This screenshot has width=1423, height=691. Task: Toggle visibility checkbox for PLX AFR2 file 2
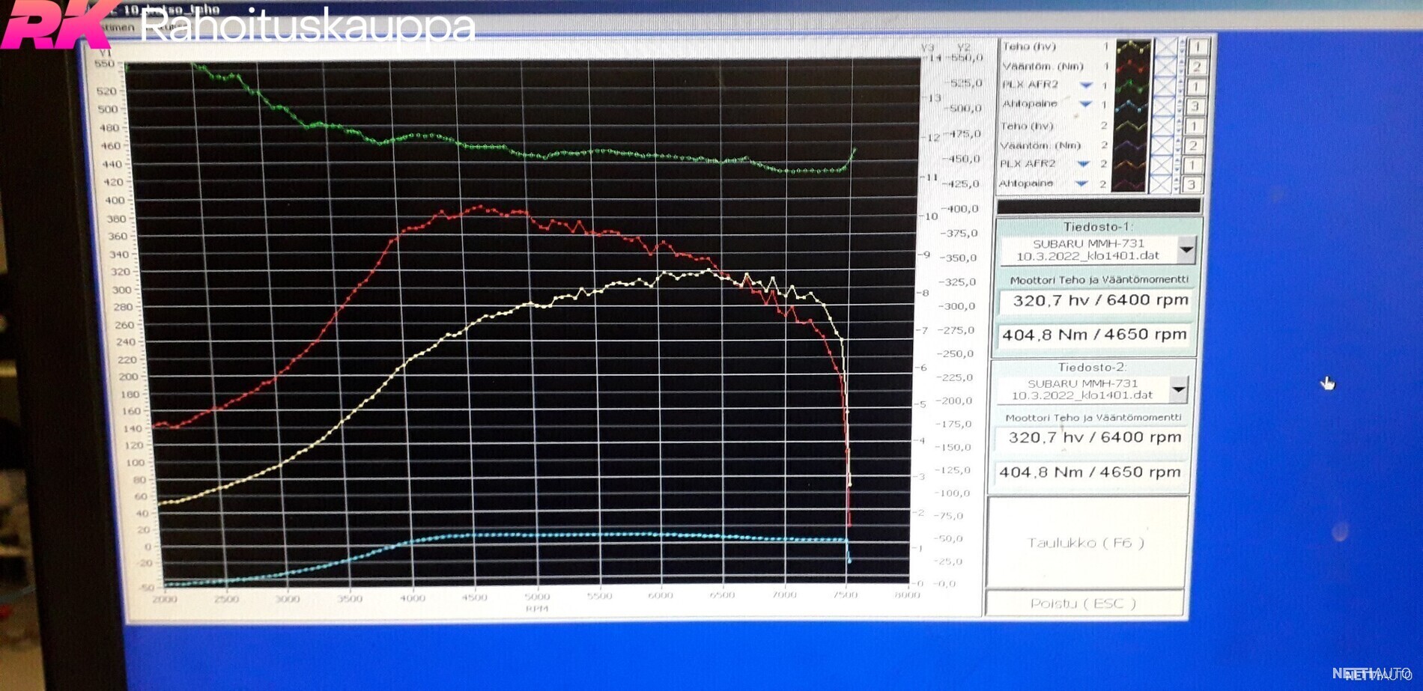click(x=1162, y=165)
